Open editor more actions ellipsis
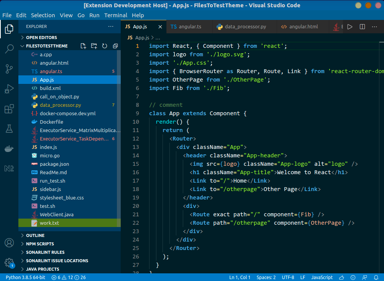Viewport: 384px width, 281px height. (374, 27)
